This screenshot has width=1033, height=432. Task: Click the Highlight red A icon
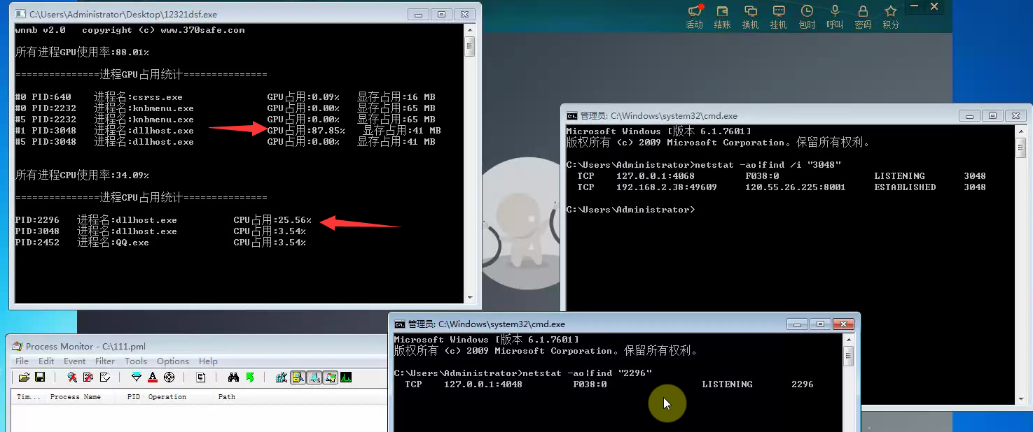(153, 377)
